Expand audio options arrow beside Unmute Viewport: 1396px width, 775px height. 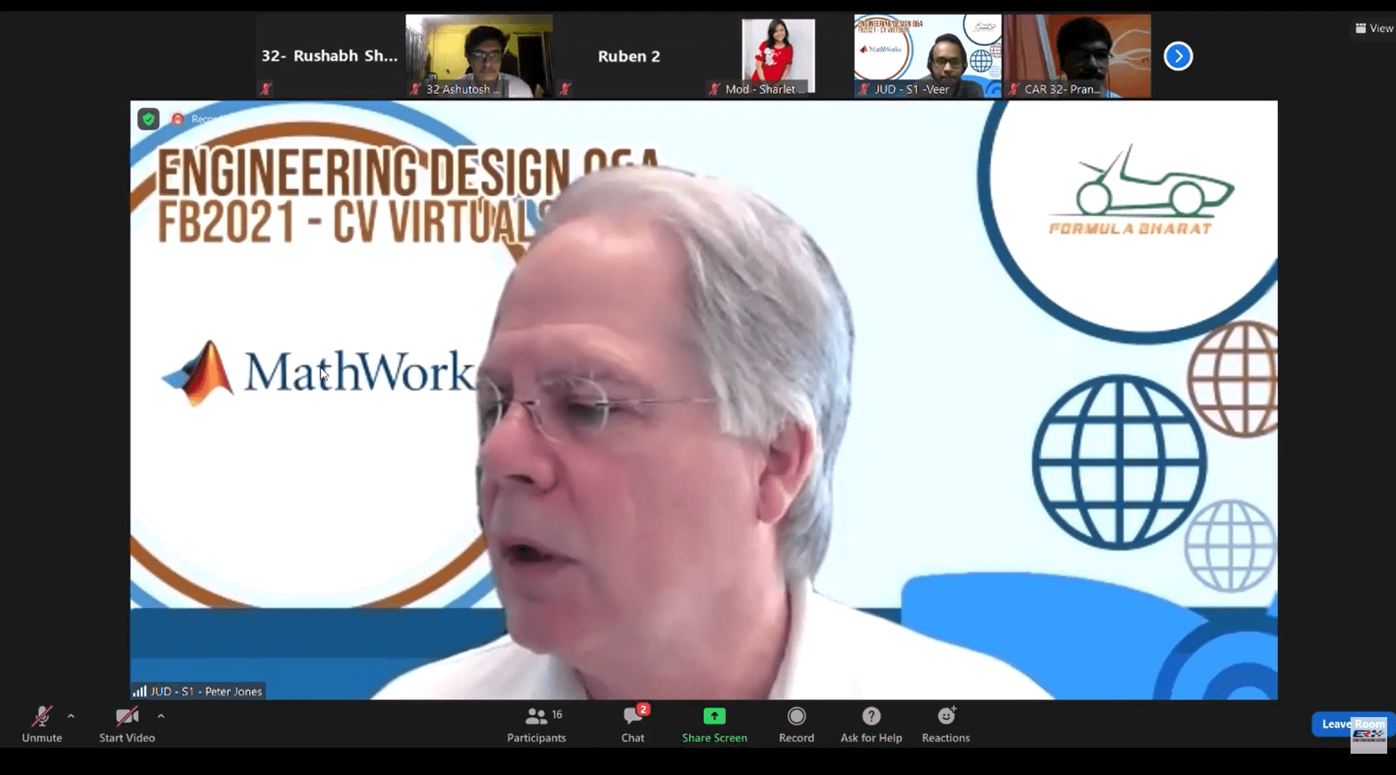pos(71,716)
